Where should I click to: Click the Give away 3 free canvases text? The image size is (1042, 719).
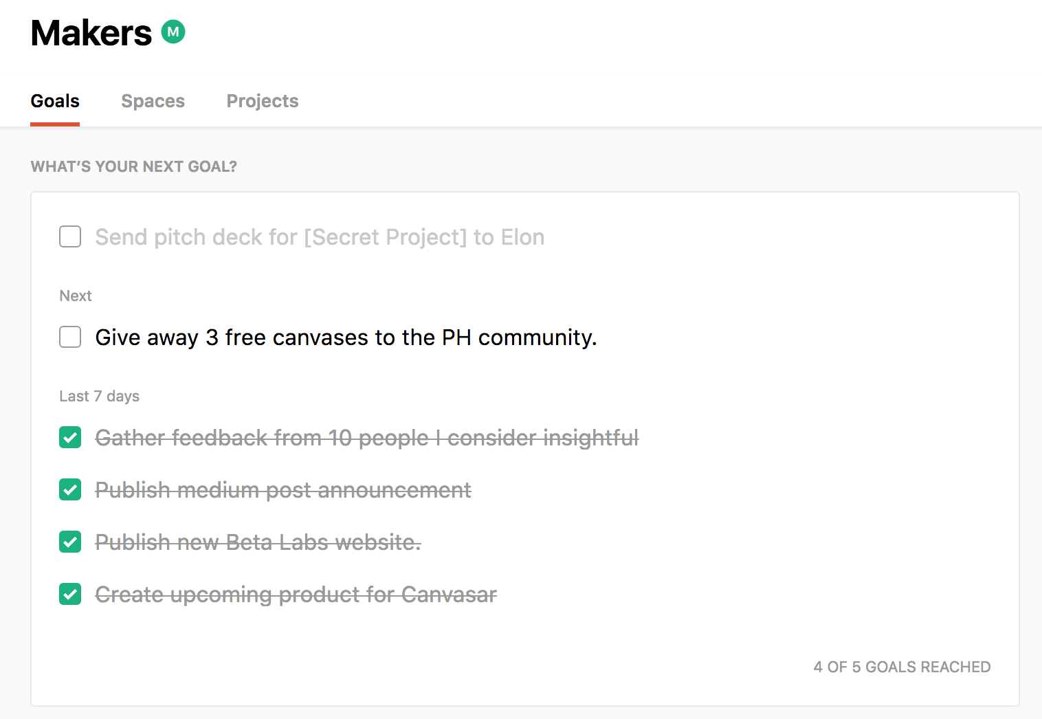[x=346, y=338]
